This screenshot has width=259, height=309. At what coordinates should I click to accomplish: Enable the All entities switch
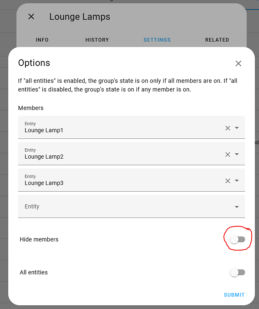click(x=237, y=272)
